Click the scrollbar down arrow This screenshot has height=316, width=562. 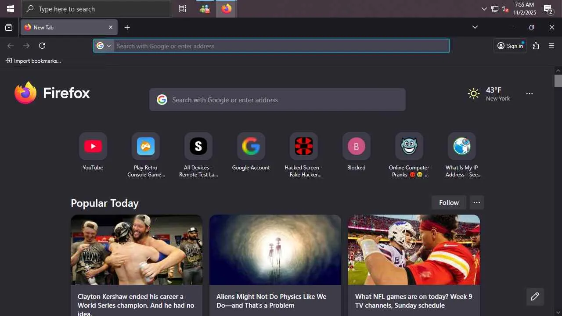tap(558, 312)
